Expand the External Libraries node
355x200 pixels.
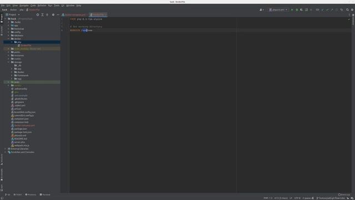[x=6, y=149]
